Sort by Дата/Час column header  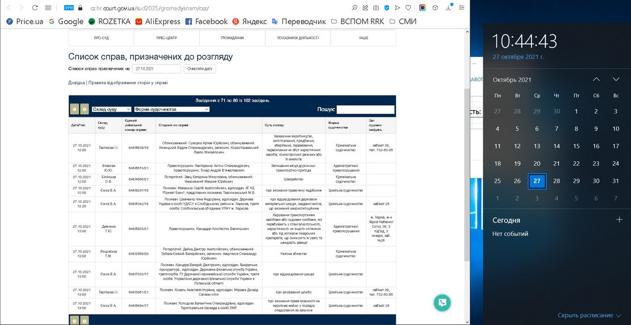[82, 125]
